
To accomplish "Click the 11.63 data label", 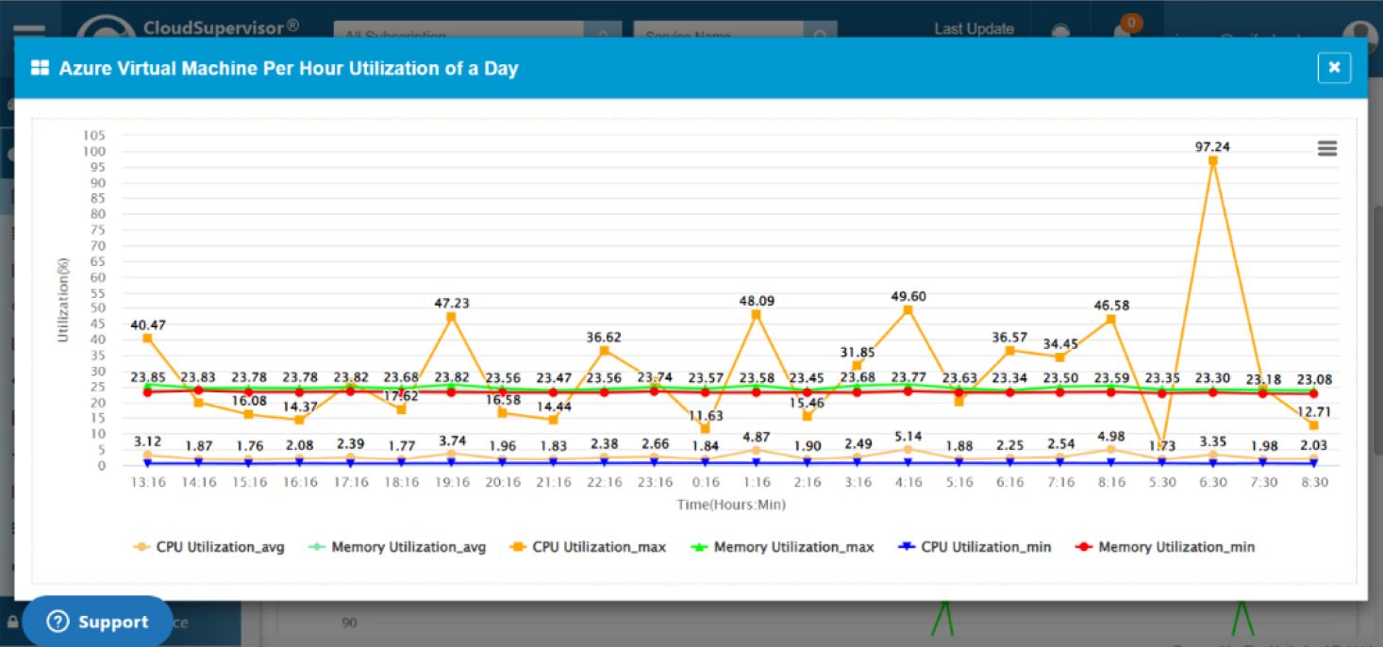I will click(x=706, y=416).
